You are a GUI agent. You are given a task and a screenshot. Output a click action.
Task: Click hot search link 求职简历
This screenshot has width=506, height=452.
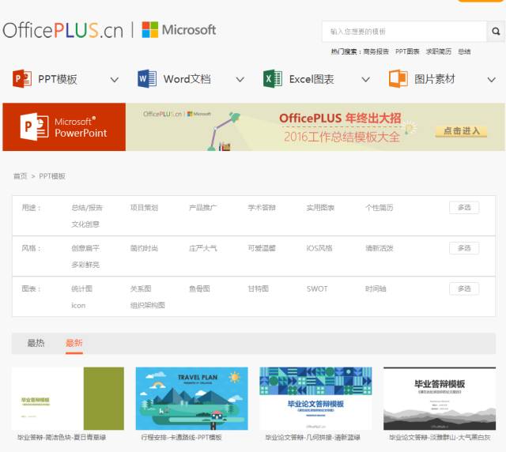pyautogui.click(x=439, y=51)
